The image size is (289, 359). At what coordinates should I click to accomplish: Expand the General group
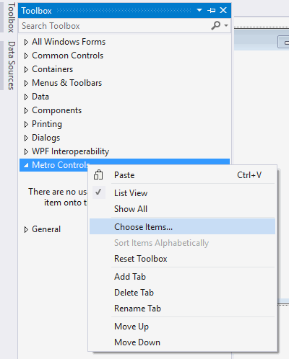coord(26,229)
